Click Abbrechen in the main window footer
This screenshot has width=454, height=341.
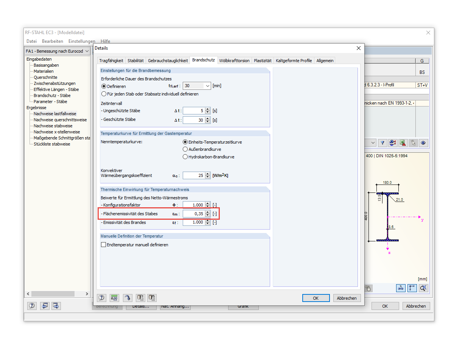tap(416, 306)
